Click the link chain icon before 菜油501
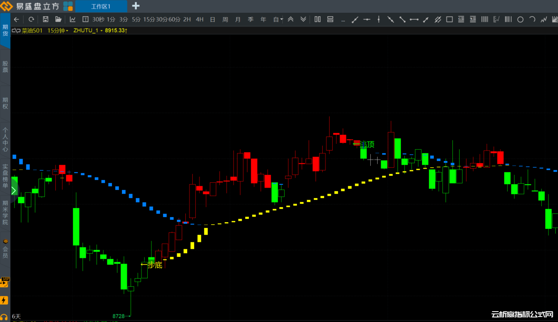The height and width of the screenshot is (322, 558). (x=16, y=31)
